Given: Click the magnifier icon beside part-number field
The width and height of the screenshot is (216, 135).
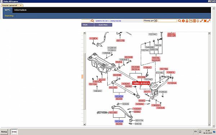Looking at the screenshot, I should [180, 21].
